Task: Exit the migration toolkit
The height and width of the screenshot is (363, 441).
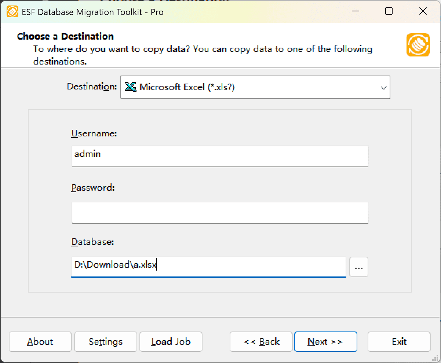Action: (x=399, y=341)
